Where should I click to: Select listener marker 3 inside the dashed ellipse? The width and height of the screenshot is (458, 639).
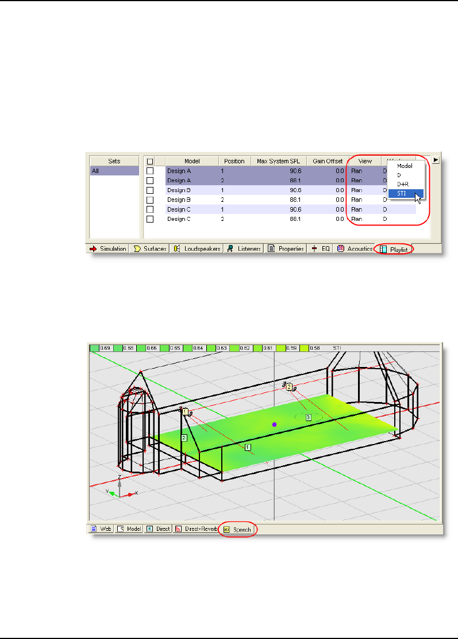pyautogui.click(x=308, y=418)
